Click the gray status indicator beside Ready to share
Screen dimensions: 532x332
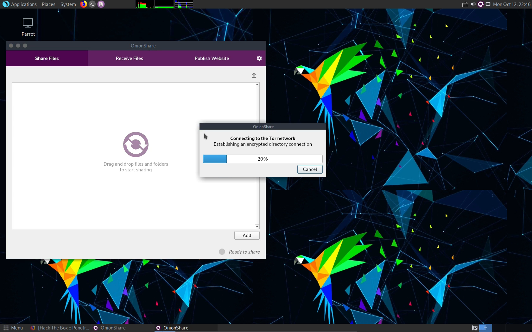click(222, 252)
